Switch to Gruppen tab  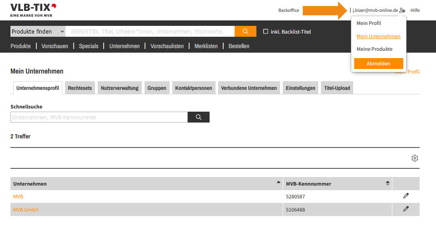tap(157, 88)
